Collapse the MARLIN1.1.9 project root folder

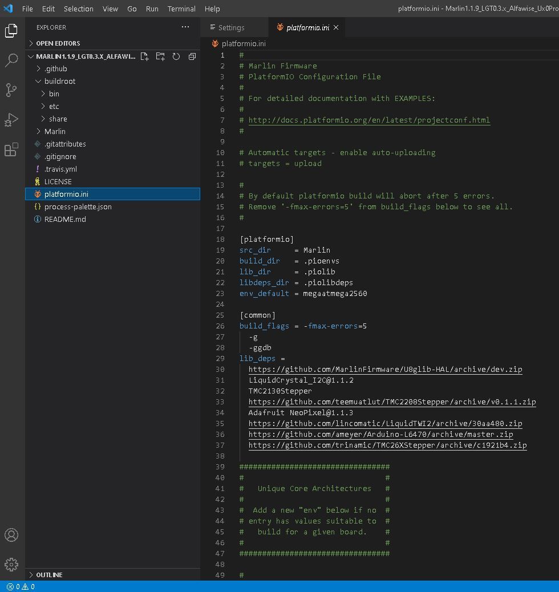31,56
